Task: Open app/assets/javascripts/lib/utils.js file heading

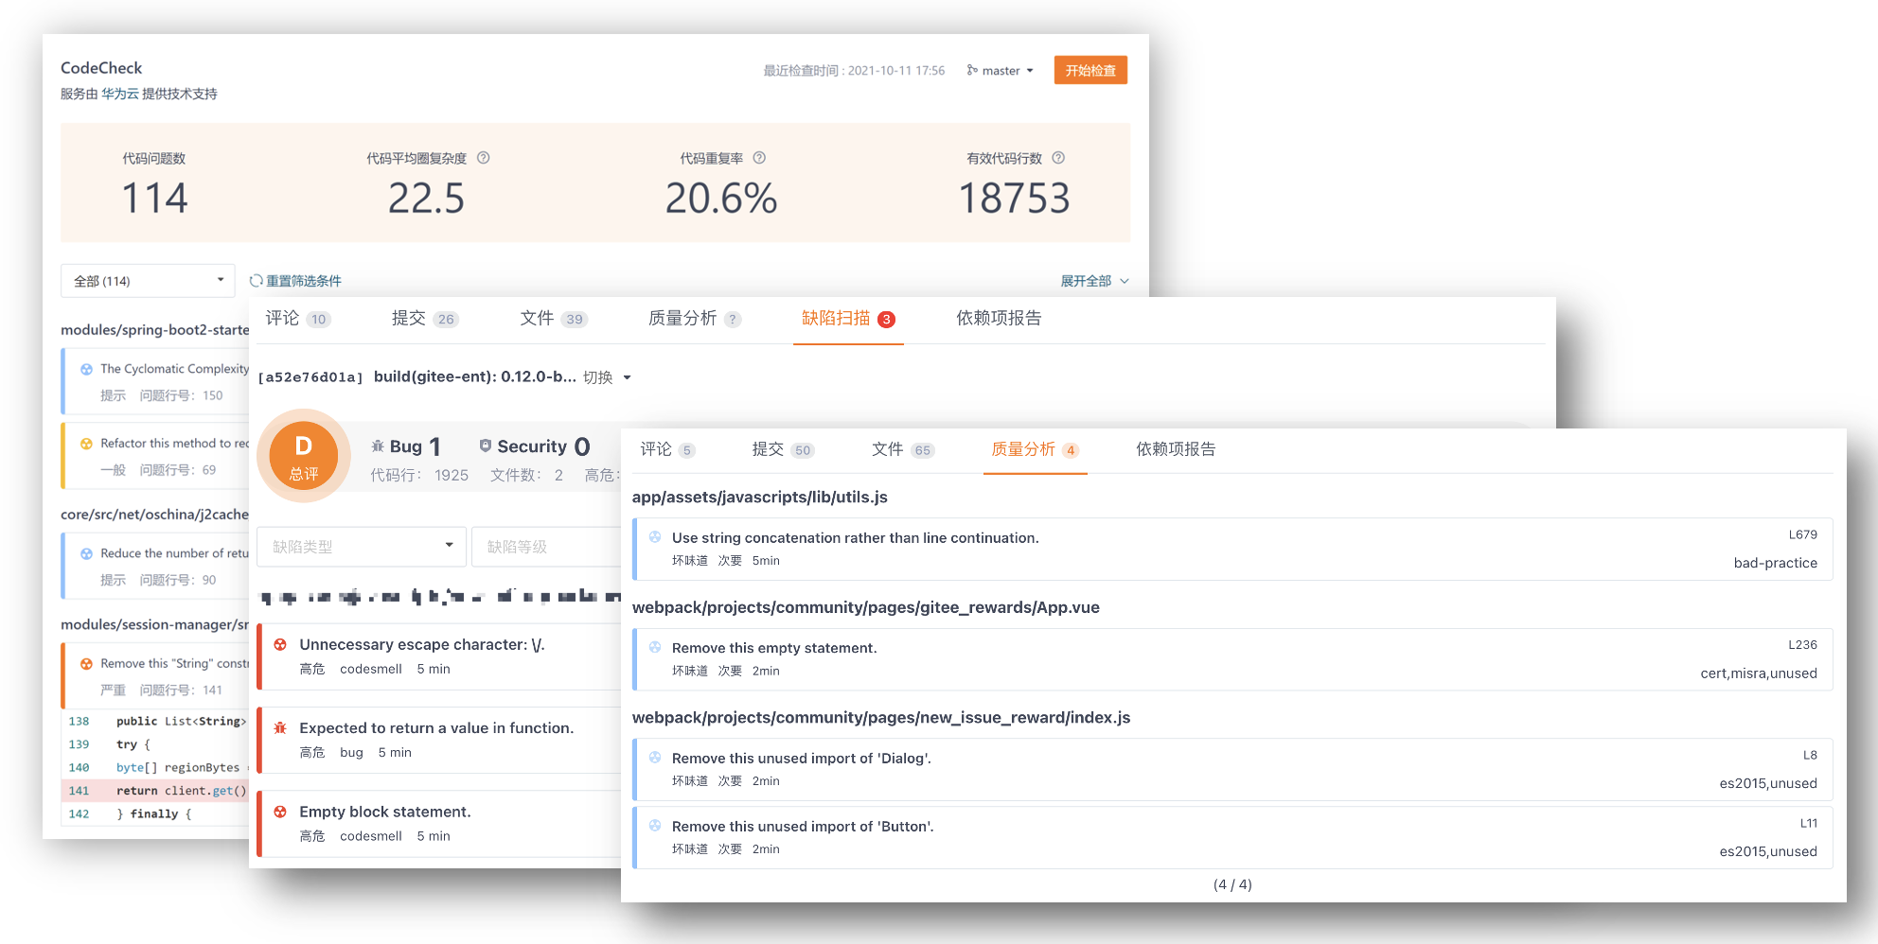Action: (x=760, y=498)
